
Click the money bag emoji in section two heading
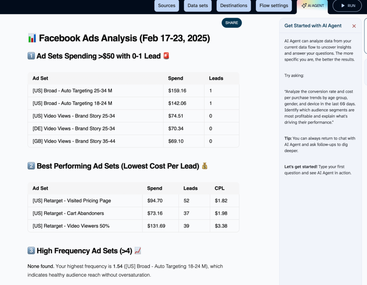pyautogui.click(x=204, y=166)
